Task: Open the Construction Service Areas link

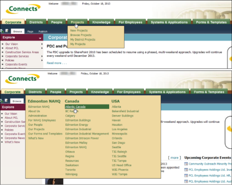Action: 22,52
